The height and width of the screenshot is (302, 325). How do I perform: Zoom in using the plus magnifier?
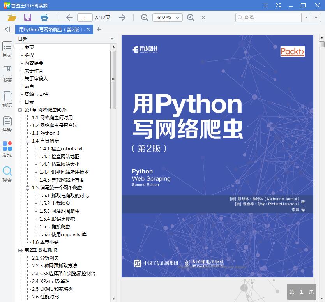[191, 18]
